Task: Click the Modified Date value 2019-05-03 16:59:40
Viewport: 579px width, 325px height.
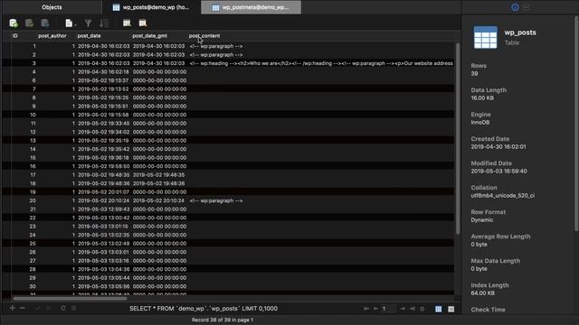Action: pyautogui.click(x=498, y=172)
